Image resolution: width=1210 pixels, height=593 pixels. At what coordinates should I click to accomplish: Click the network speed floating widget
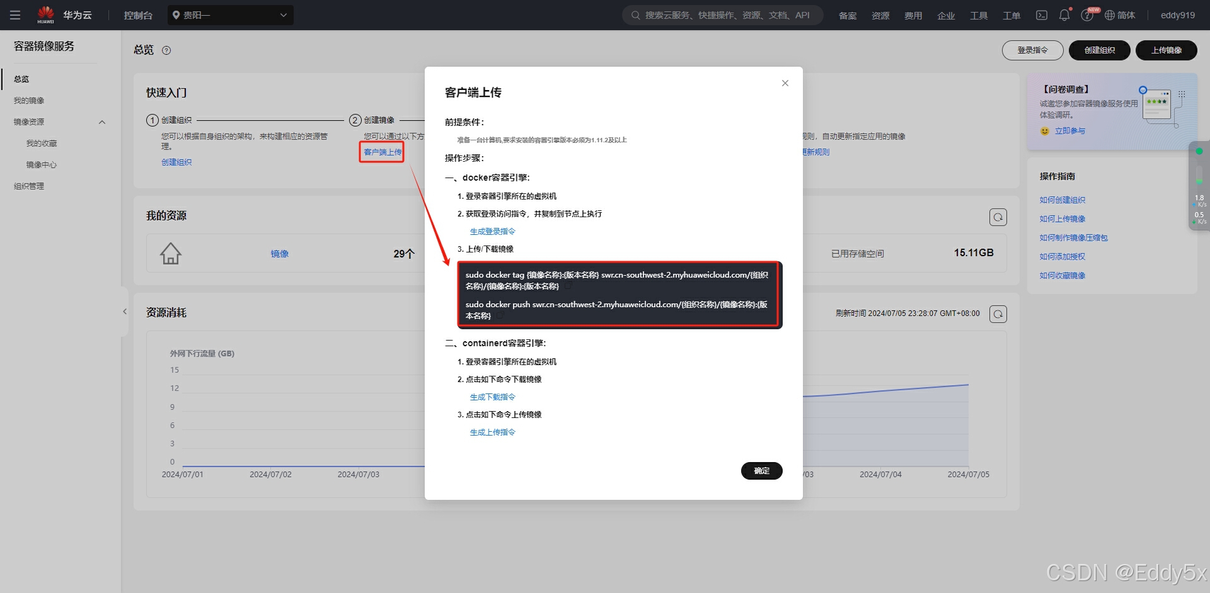(x=1199, y=186)
